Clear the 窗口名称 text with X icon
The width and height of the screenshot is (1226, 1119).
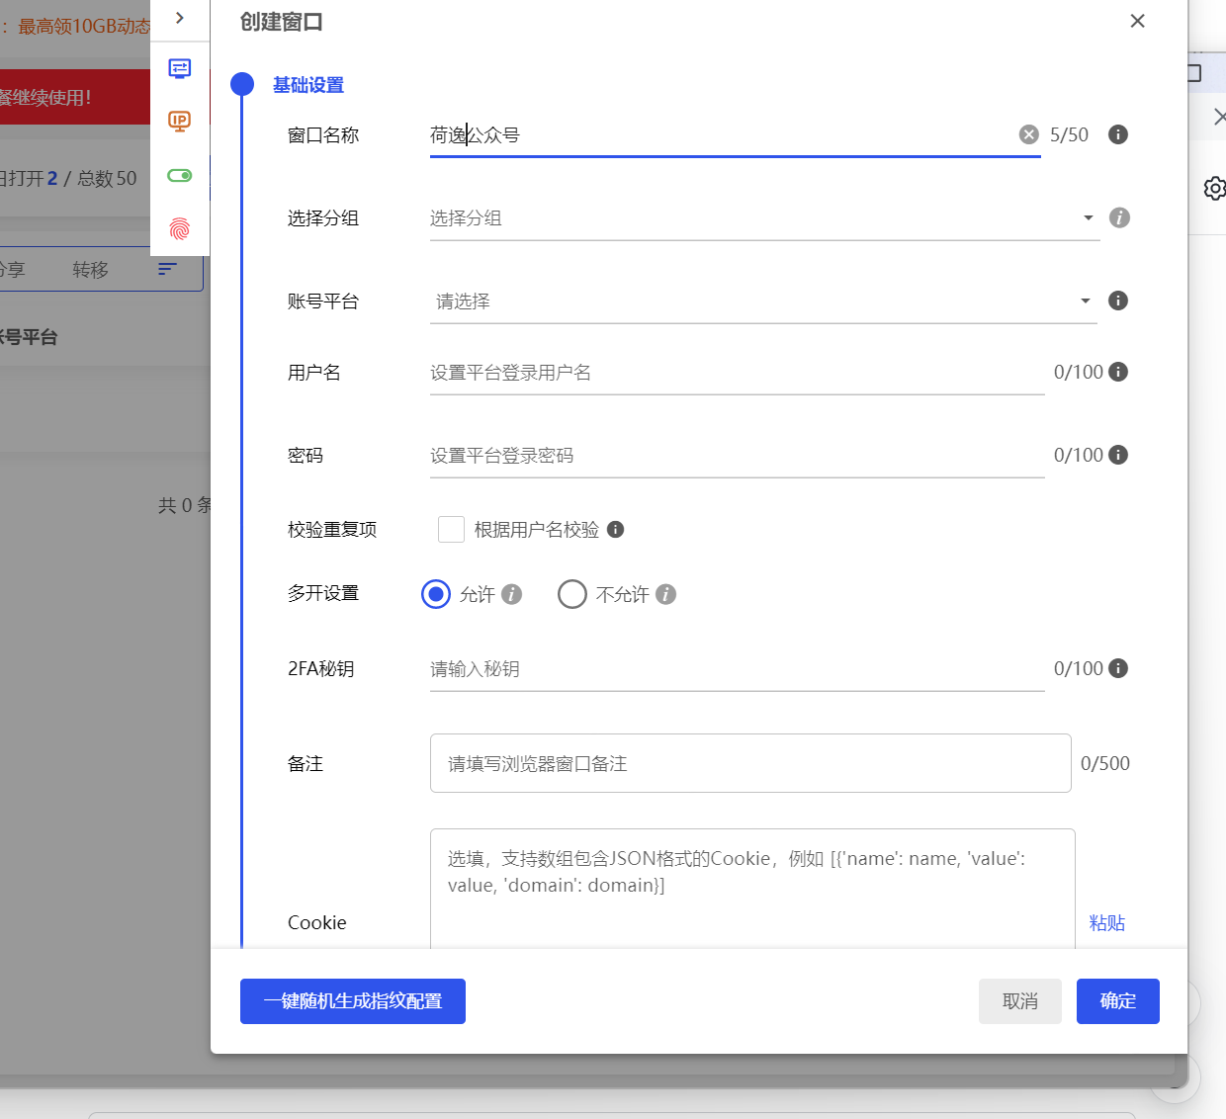tap(1028, 134)
